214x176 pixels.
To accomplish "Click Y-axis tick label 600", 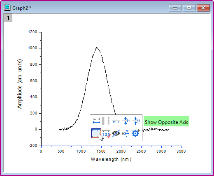I will click(x=34, y=81).
